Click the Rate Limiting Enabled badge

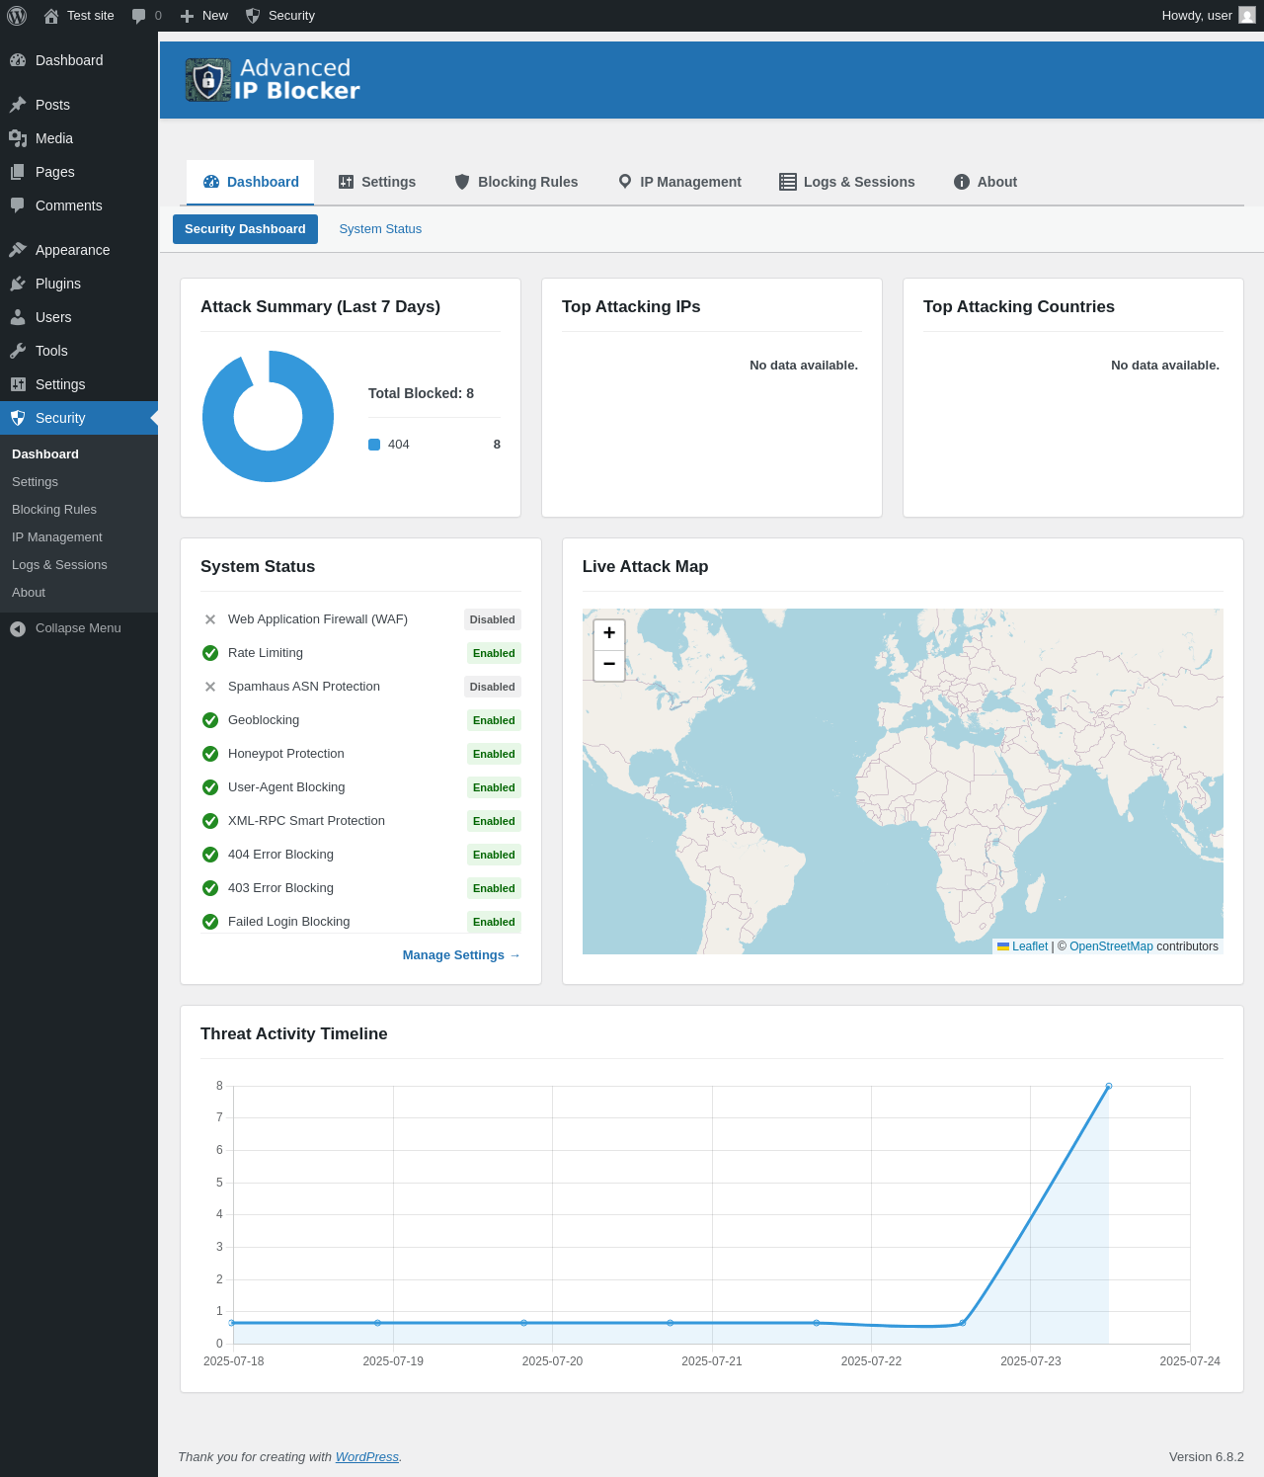pyautogui.click(x=494, y=653)
